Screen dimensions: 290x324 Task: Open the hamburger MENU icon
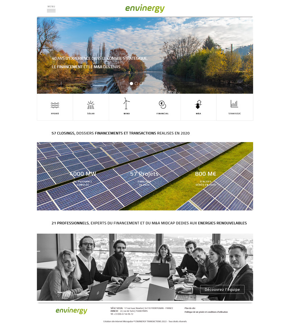pos(51,9)
